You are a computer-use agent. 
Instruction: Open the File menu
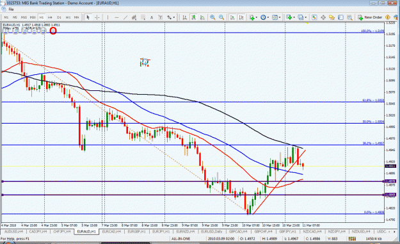[x=11, y=9]
